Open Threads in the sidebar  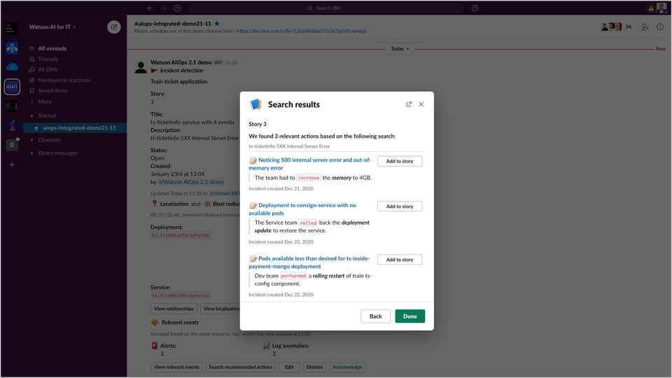pos(48,59)
